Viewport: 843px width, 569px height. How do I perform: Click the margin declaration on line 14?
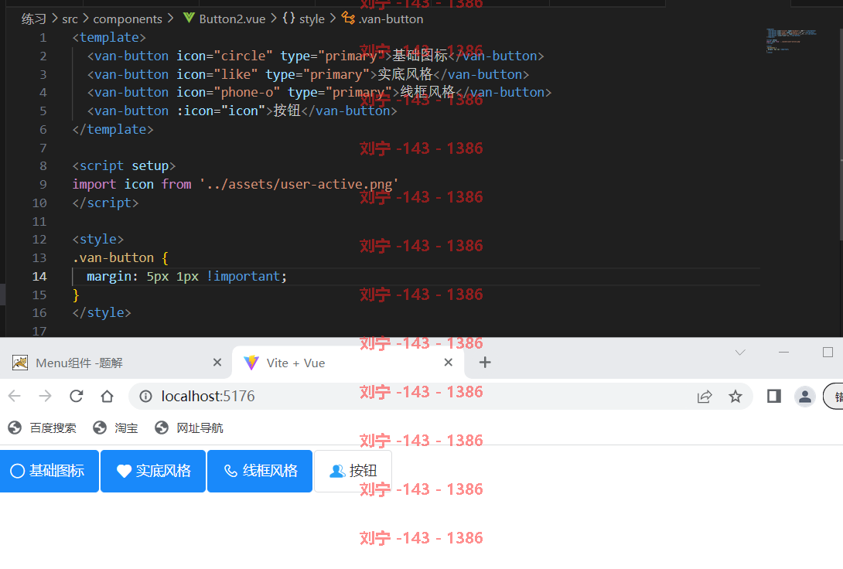tap(187, 277)
